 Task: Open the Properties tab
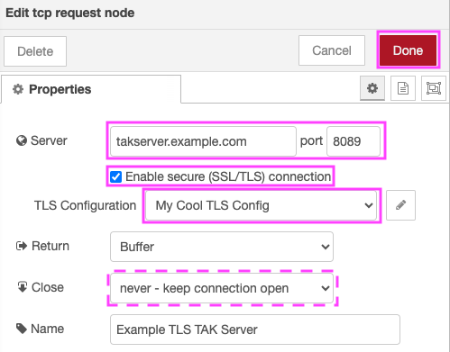(91, 89)
